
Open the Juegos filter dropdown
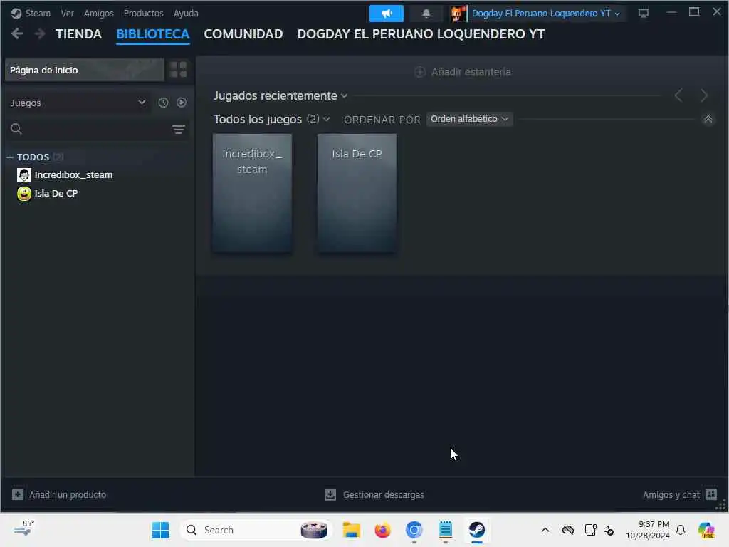pos(78,103)
